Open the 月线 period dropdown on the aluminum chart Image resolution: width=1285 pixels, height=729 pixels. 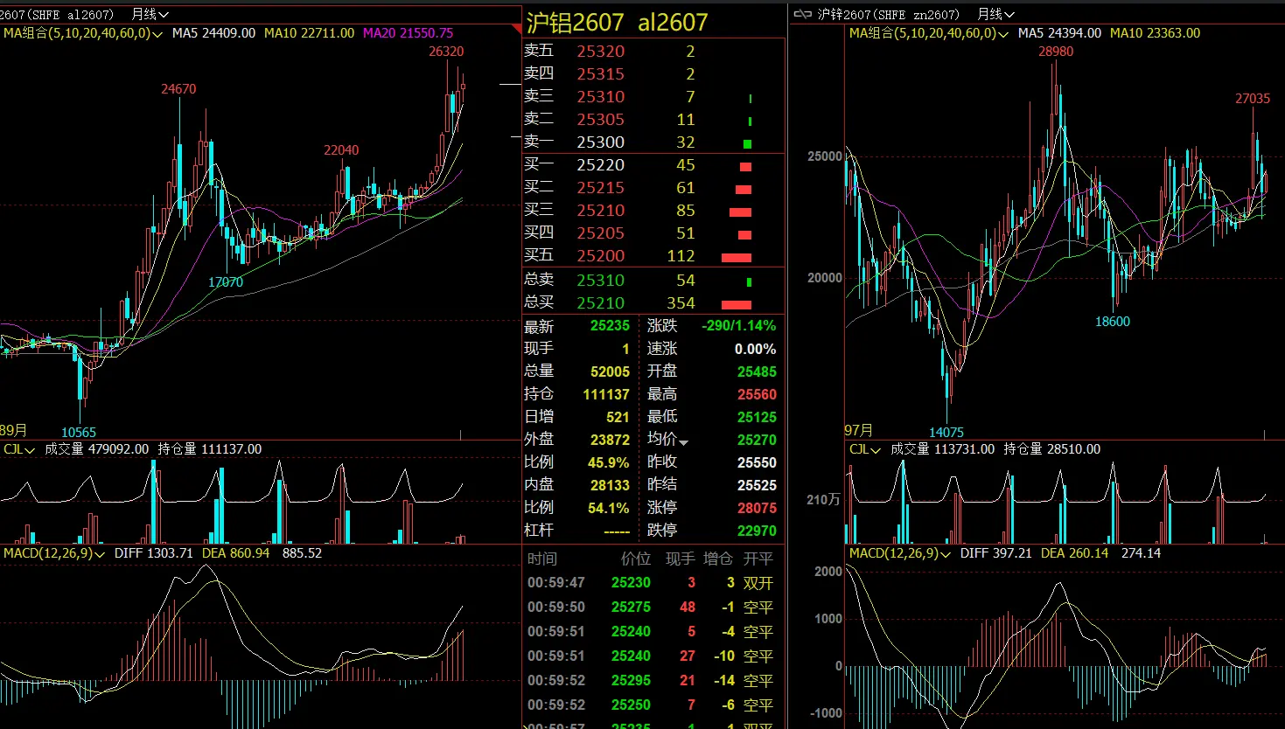pos(150,14)
